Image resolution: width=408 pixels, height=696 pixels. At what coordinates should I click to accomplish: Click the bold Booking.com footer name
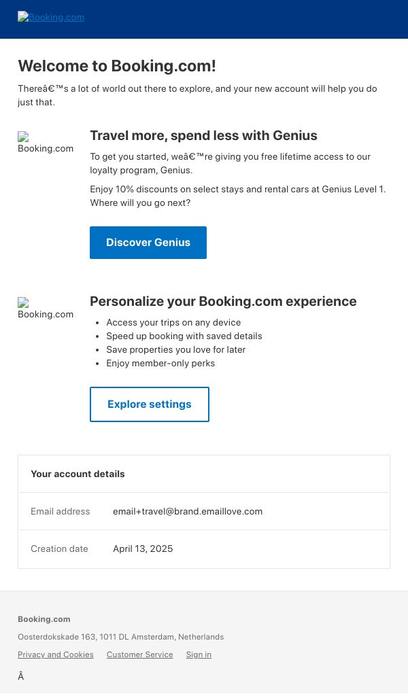tap(44, 619)
